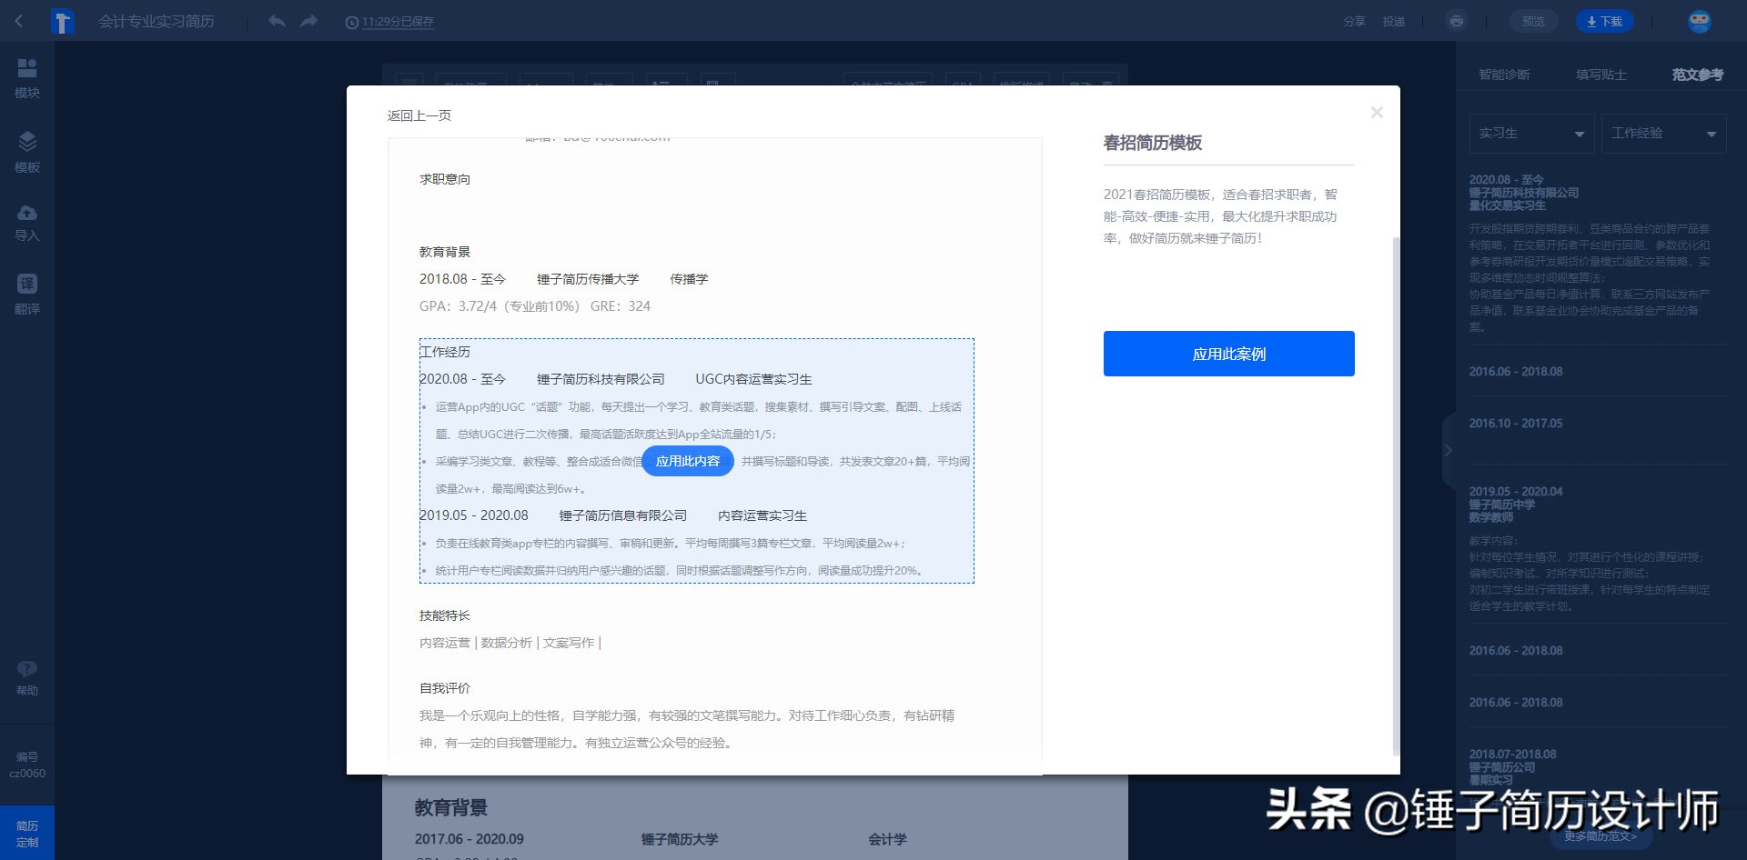The image size is (1747, 860).
Task: Select the 内容运营 | 数据分析 | 文案写作 skills line
Action: tap(510, 643)
